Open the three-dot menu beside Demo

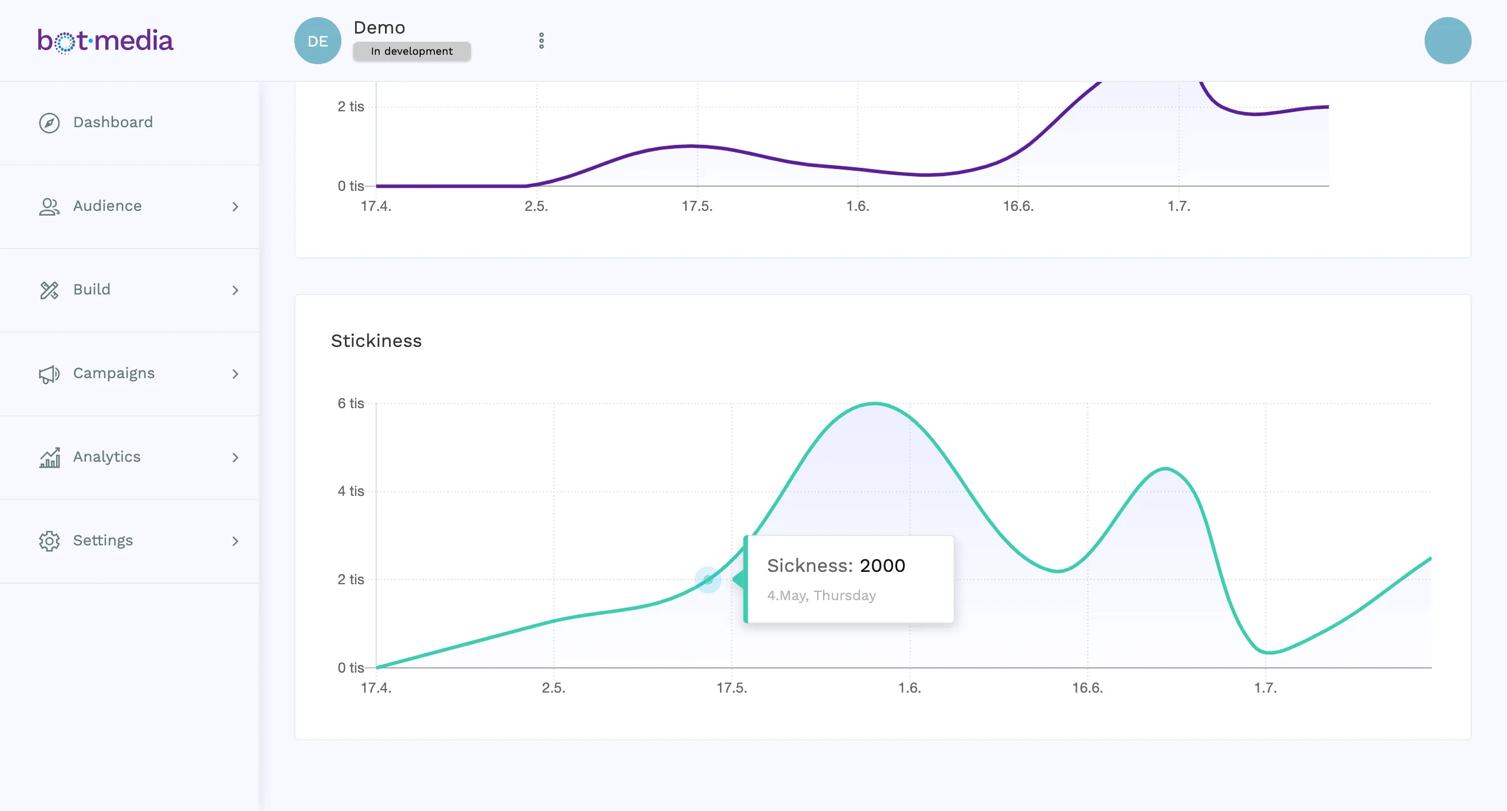[542, 41]
